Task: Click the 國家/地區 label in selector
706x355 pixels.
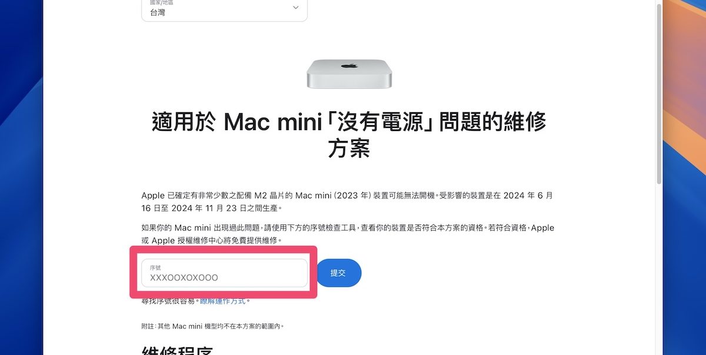Action: (161, 2)
